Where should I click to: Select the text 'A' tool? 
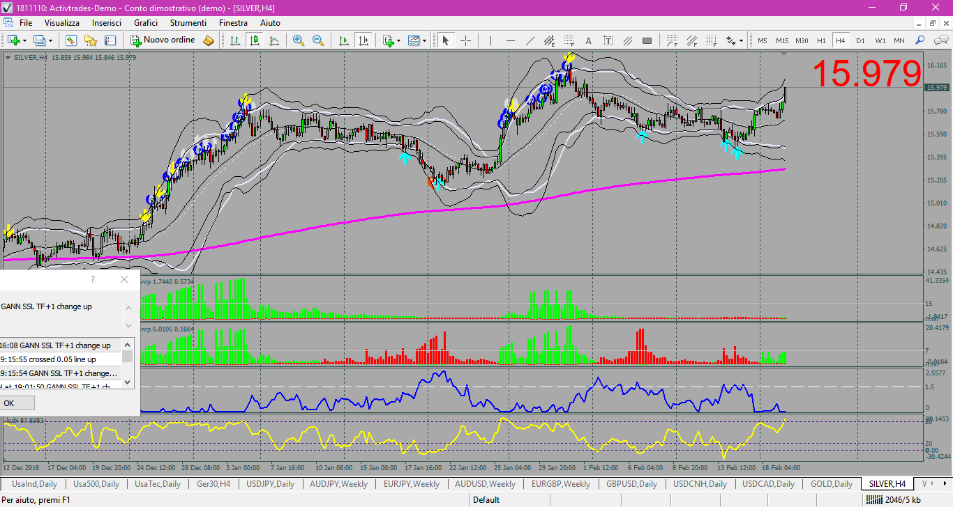588,40
